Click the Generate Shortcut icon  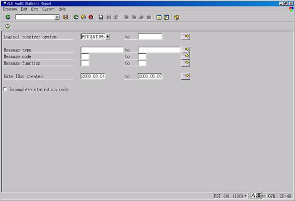click(166, 17)
